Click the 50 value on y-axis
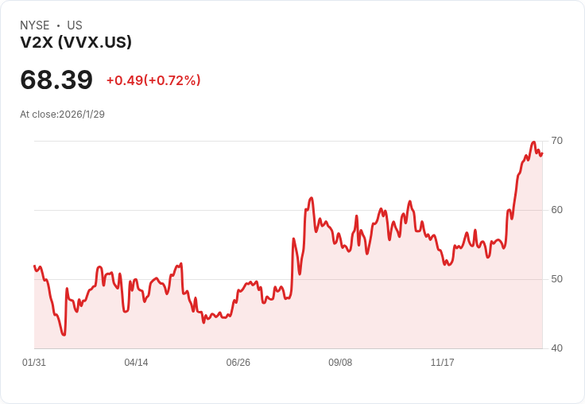The height and width of the screenshot is (404, 585). (556, 279)
